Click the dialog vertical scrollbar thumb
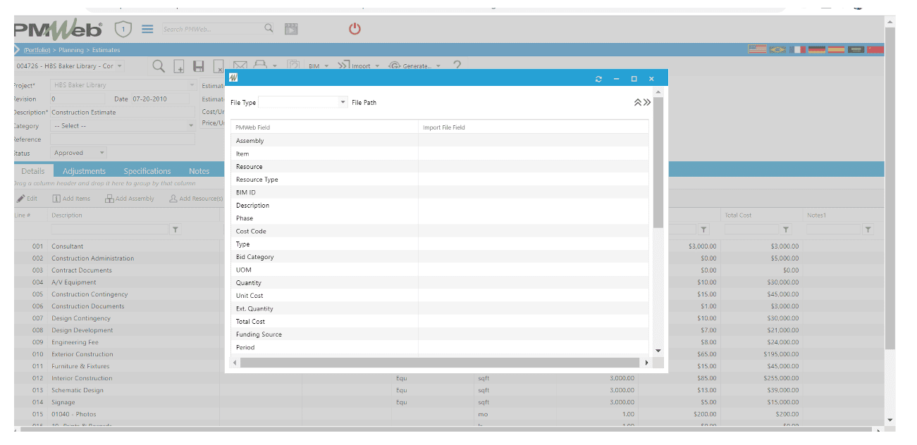Screen dimensions: 917x445 tap(658, 163)
